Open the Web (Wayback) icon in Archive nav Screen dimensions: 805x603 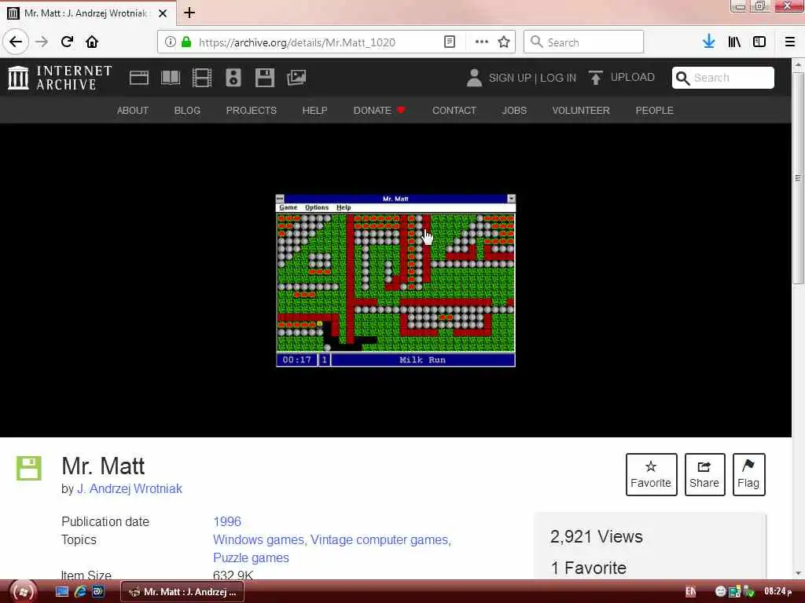click(x=138, y=78)
